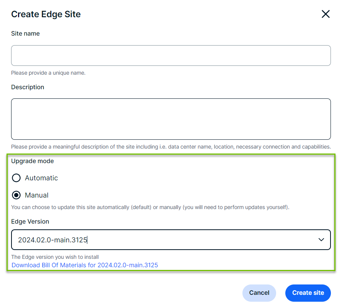342x304 pixels.
Task: Click the upgrade mode explanation help text
Action: coord(150,208)
